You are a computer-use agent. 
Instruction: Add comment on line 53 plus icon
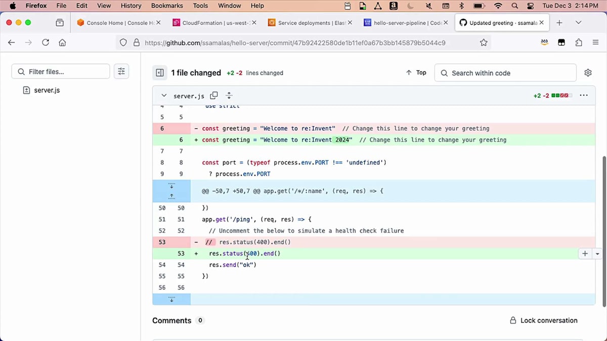[x=585, y=254]
